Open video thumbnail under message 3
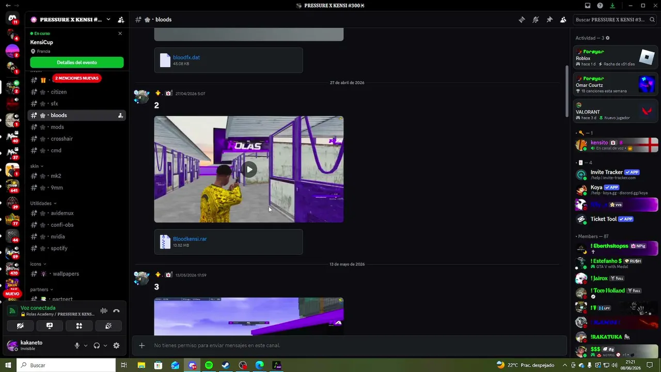This screenshot has width=661, height=372. coord(248,316)
